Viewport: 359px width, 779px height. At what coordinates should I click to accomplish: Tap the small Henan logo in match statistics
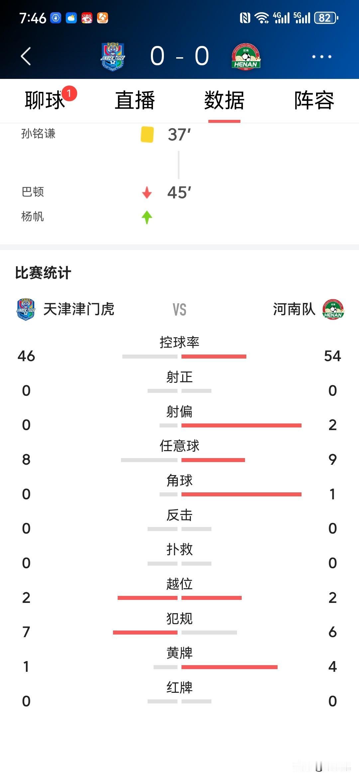[333, 310]
